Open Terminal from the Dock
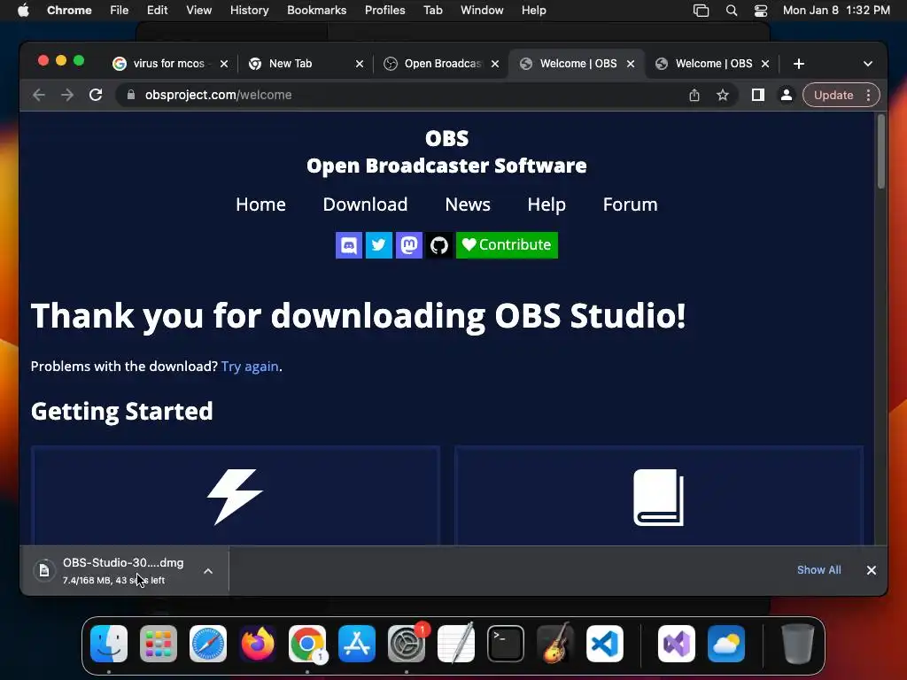The width and height of the screenshot is (907, 680). pyautogui.click(x=506, y=644)
